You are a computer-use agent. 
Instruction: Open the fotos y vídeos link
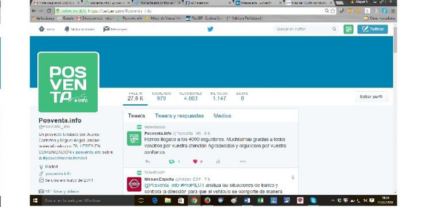(x=62, y=191)
